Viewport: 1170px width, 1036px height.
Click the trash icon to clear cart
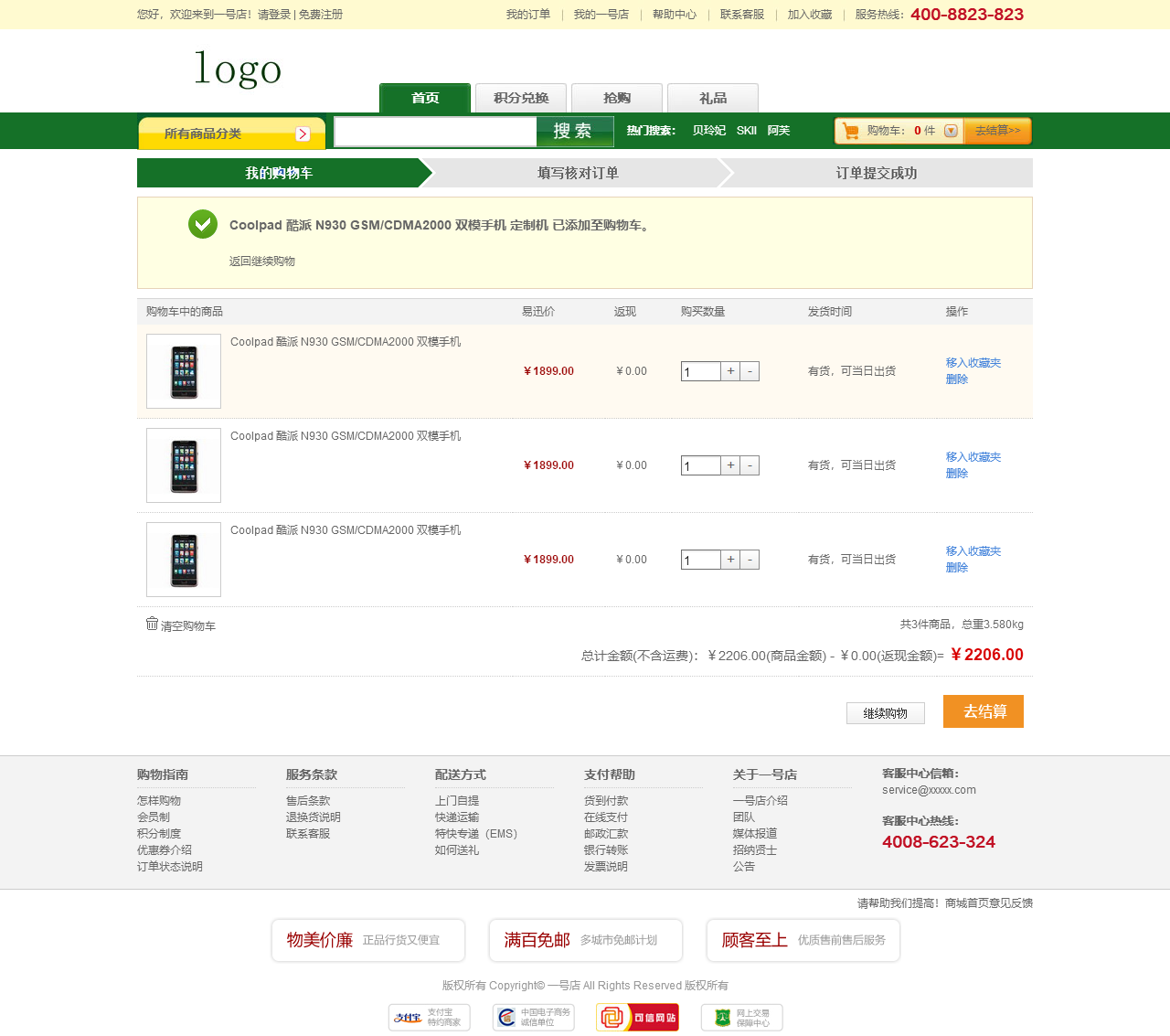152,624
